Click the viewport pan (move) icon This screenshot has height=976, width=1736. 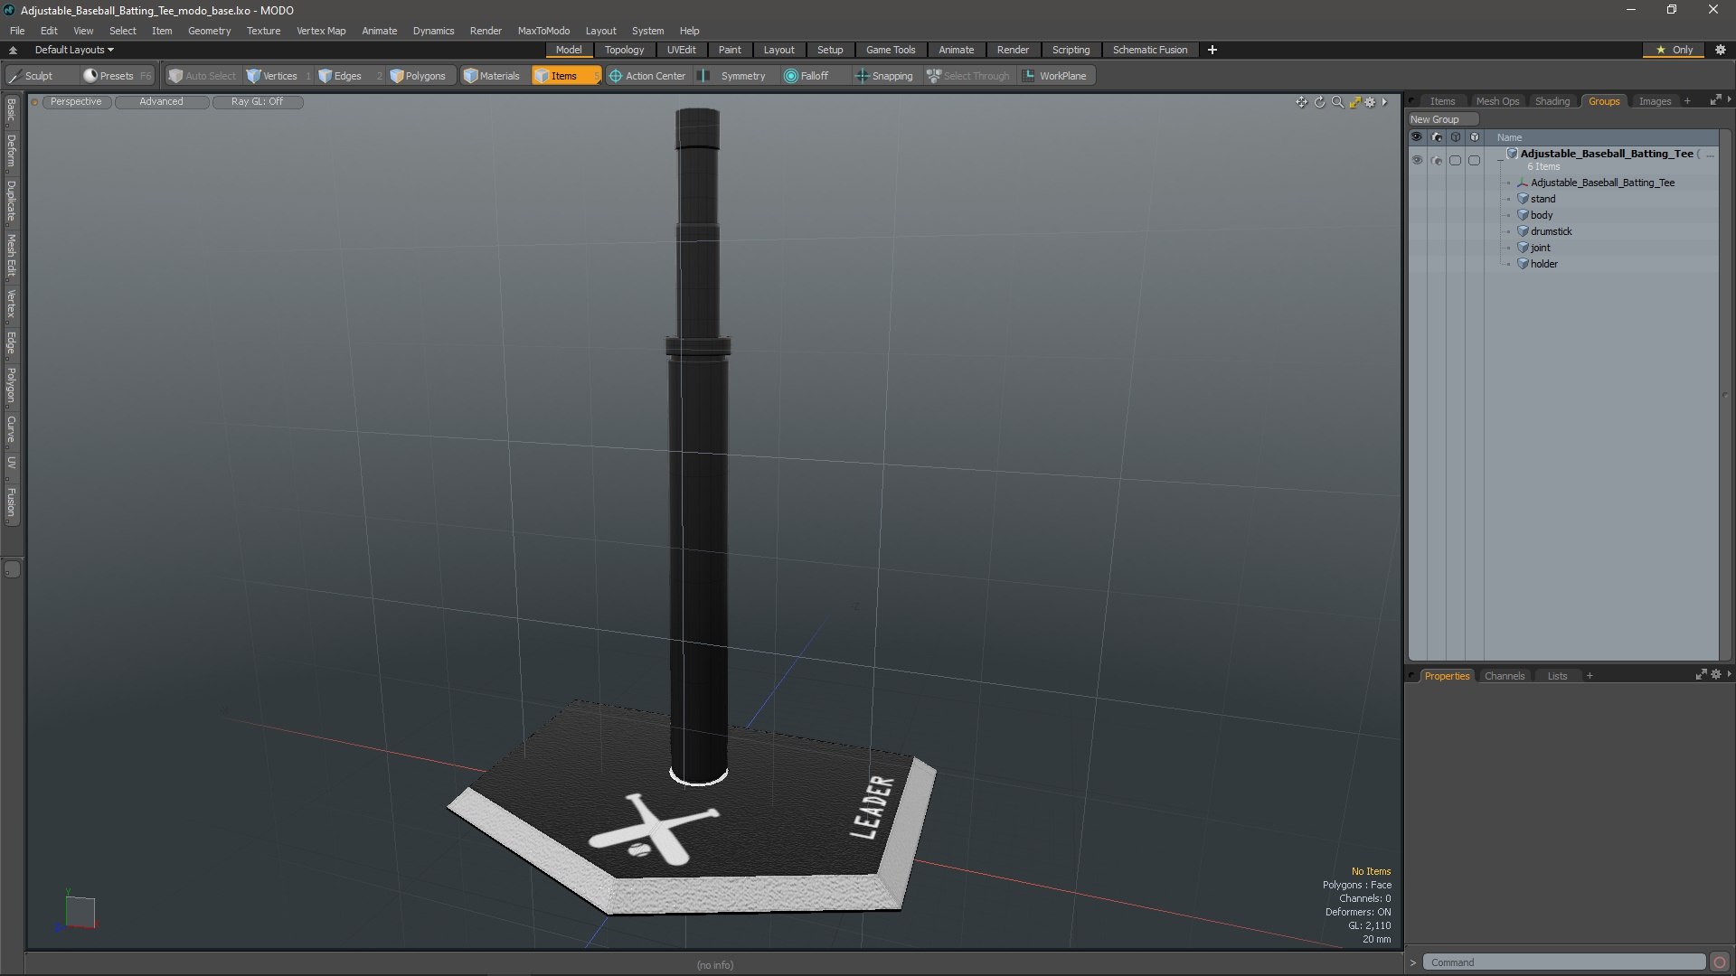point(1301,102)
